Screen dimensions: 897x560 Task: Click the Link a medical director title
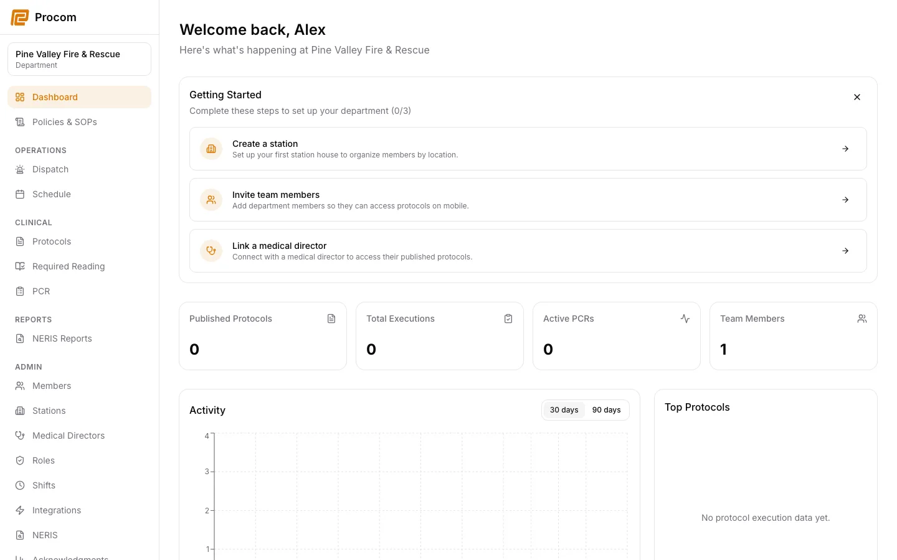click(x=279, y=246)
